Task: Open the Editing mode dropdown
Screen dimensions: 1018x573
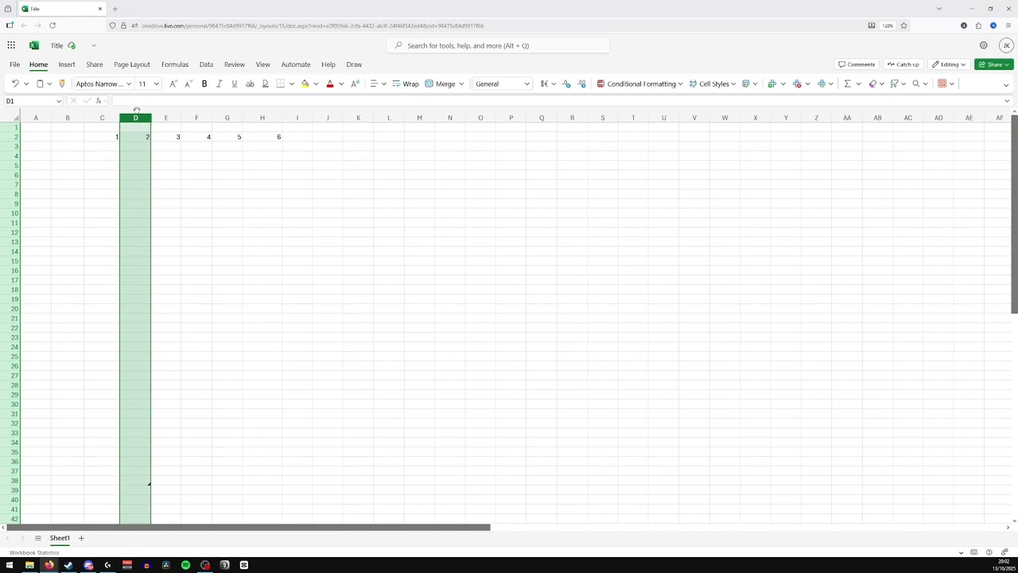Action: tap(948, 64)
